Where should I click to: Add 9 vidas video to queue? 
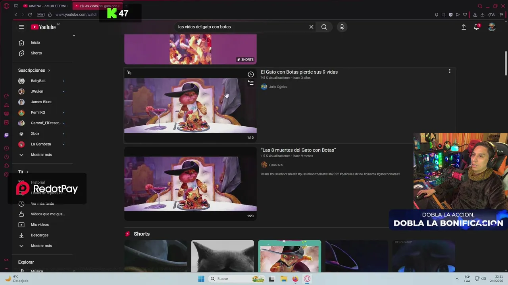click(x=251, y=83)
